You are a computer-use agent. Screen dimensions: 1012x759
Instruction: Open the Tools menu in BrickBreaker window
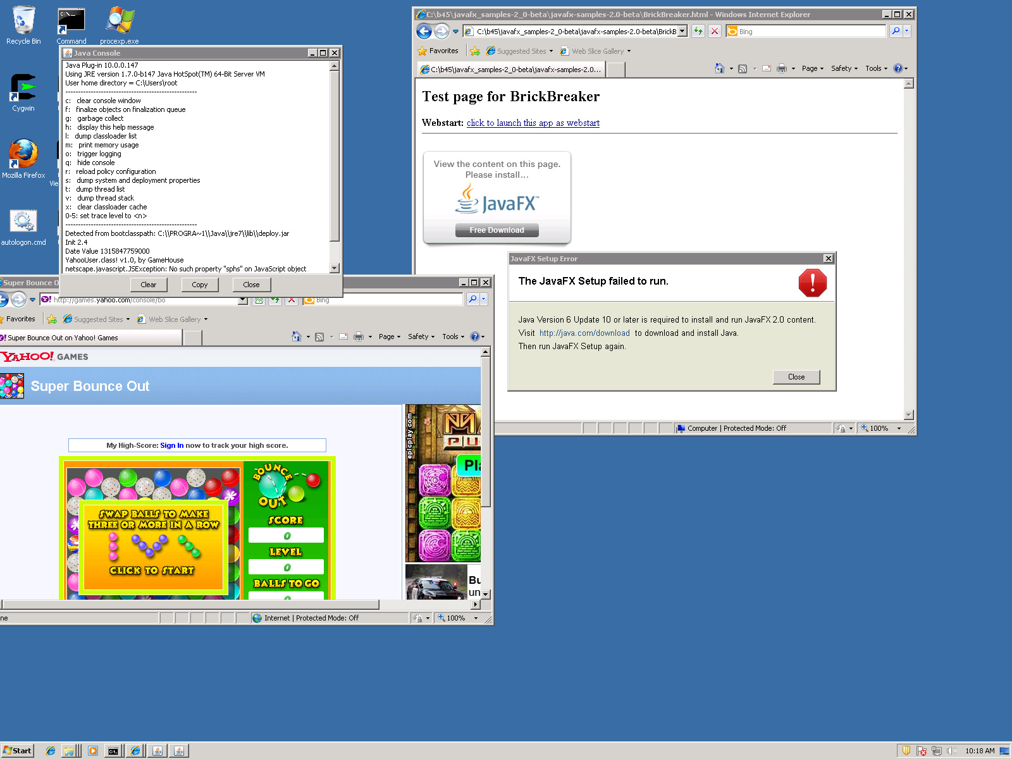pyautogui.click(x=876, y=68)
